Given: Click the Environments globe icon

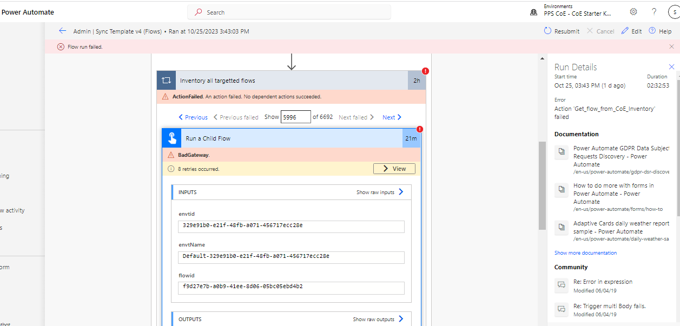Looking at the screenshot, I should 533,11.
